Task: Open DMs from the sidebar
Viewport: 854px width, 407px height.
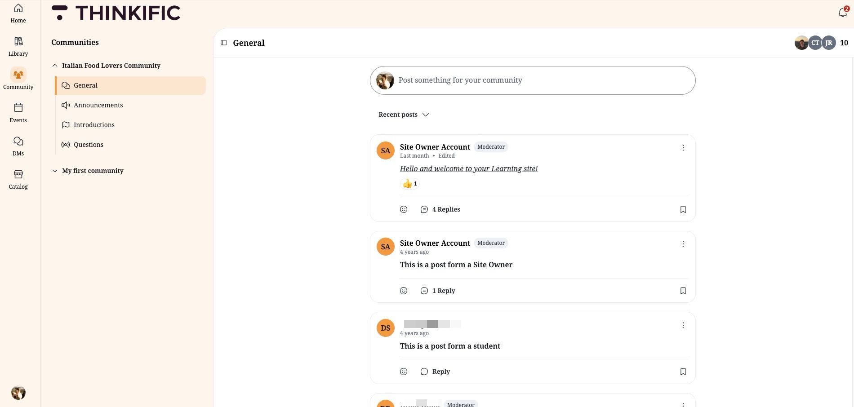Action: (18, 146)
